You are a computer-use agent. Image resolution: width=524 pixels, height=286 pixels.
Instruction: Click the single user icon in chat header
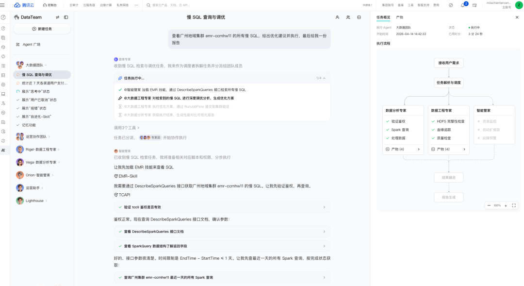(337, 17)
